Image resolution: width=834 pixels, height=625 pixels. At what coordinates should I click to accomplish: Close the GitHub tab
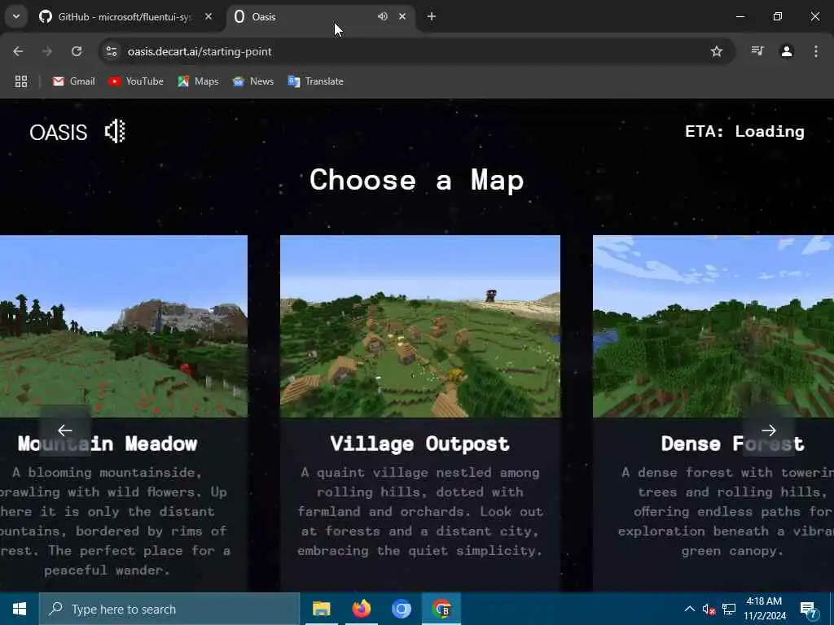(208, 16)
